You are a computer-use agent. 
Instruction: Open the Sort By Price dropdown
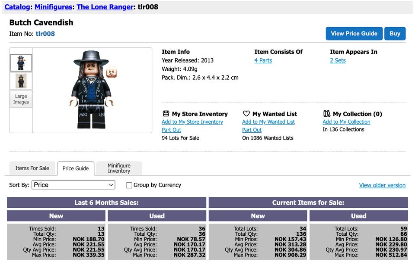(73, 185)
